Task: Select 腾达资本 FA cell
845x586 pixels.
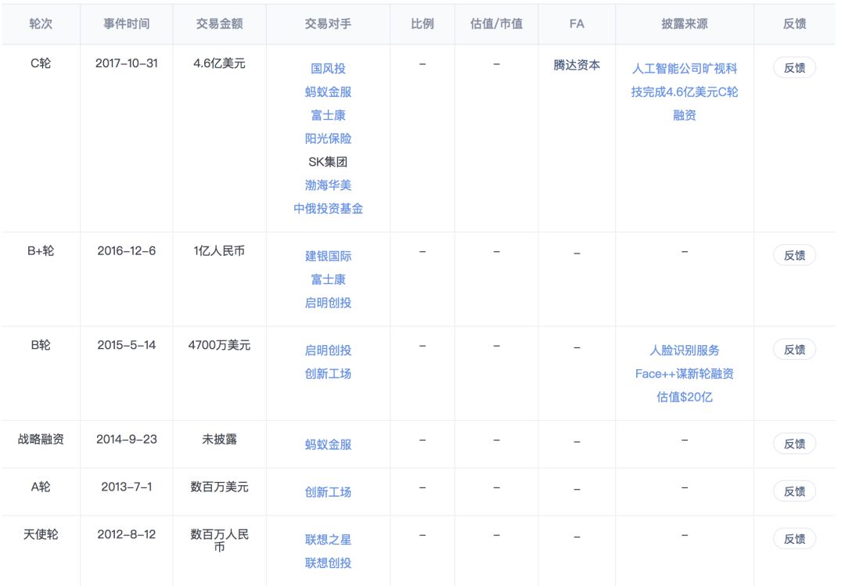Action: [577, 65]
